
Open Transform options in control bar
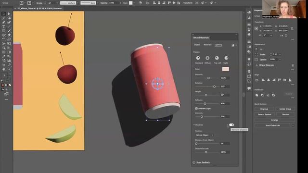point(188,3)
